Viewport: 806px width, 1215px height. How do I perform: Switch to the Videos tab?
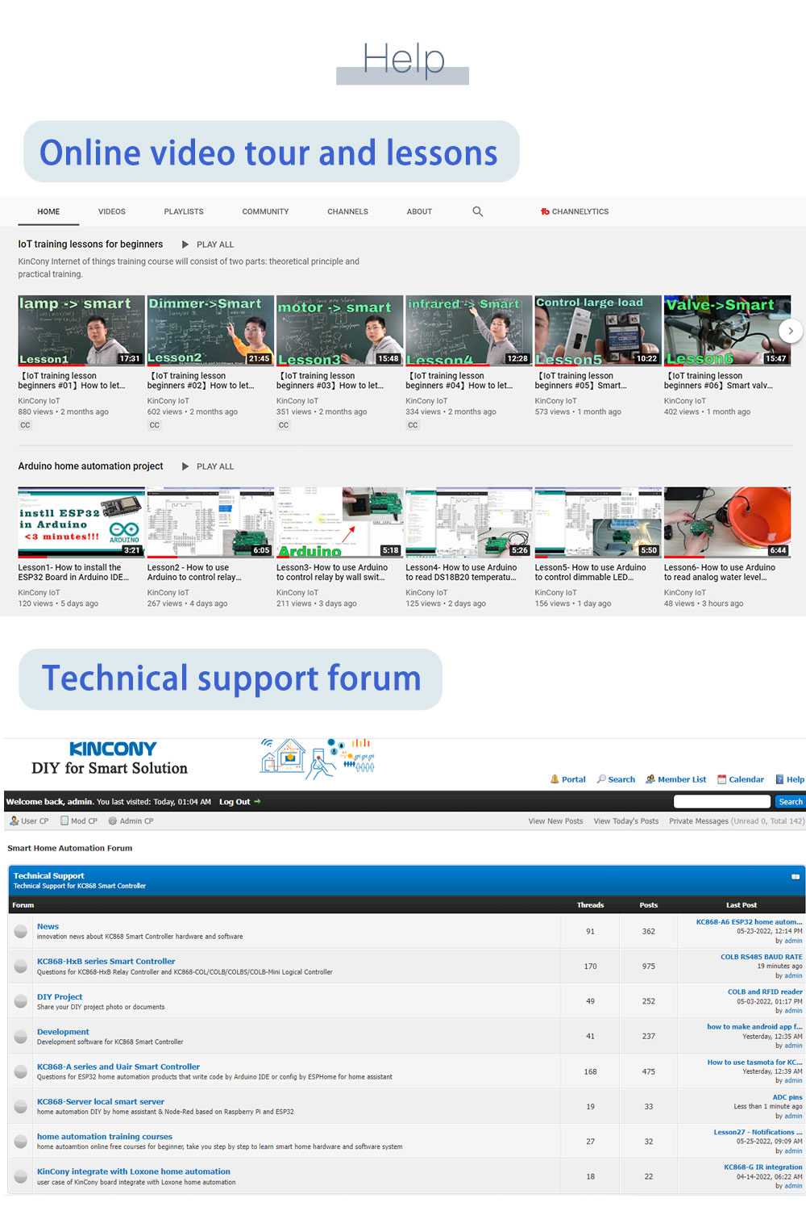click(112, 211)
